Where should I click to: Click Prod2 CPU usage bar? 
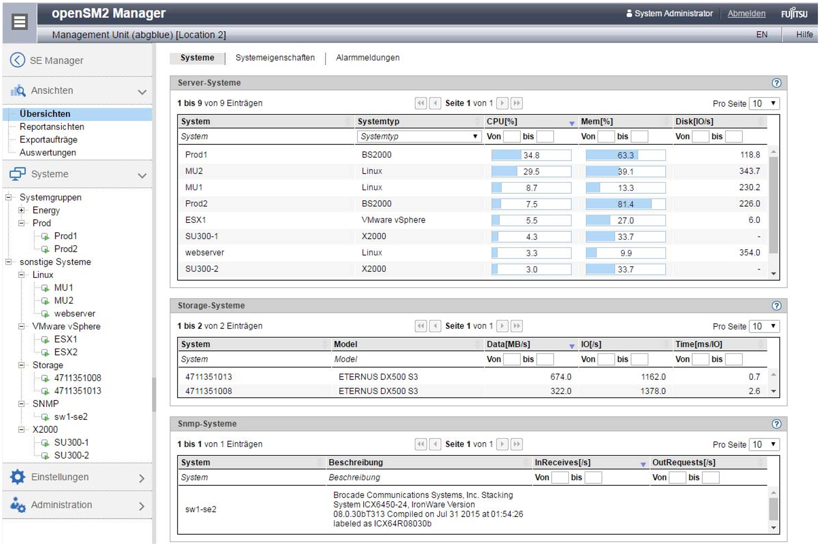(x=531, y=204)
